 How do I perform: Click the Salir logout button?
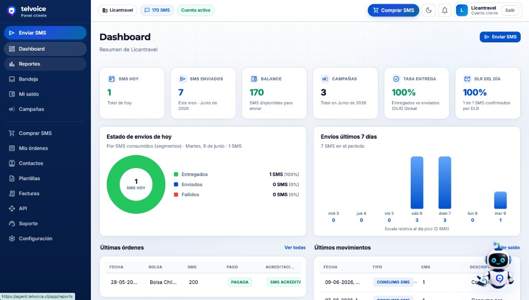pyautogui.click(x=510, y=10)
